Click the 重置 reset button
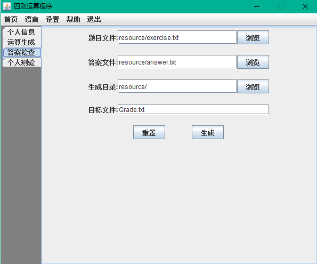Screen dimensions: 317x264 pyautogui.click(x=149, y=132)
